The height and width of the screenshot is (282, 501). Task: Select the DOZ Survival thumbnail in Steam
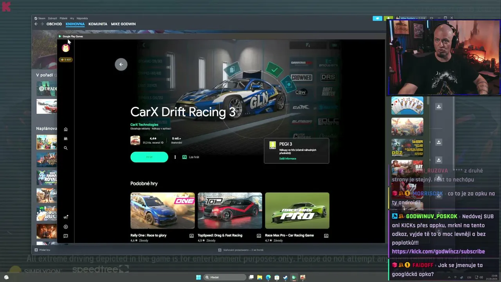tap(407, 148)
